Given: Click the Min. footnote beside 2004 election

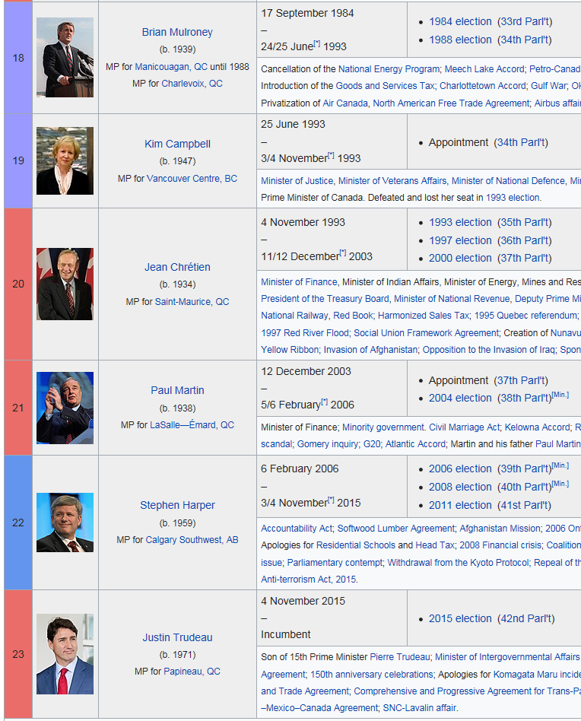Looking at the screenshot, I should [x=561, y=394].
